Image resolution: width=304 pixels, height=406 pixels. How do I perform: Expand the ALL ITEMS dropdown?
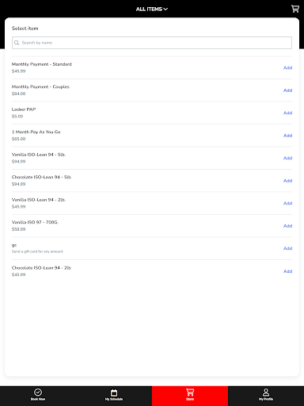[152, 9]
